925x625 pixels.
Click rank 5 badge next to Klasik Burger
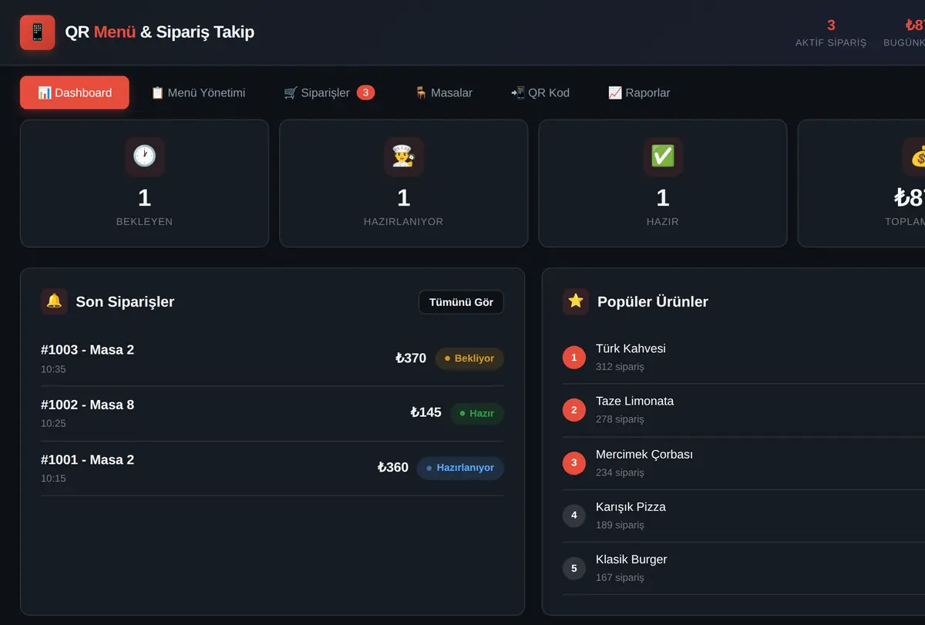[574, 569]
